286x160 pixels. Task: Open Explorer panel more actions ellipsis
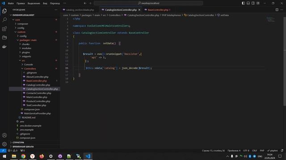[56, 10]
